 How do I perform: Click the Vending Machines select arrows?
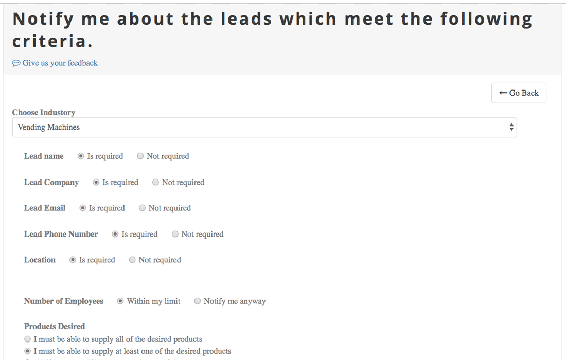[x=511, y=127]
